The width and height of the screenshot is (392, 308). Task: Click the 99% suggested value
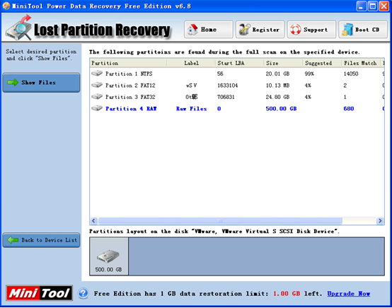[x=309, y=73]
